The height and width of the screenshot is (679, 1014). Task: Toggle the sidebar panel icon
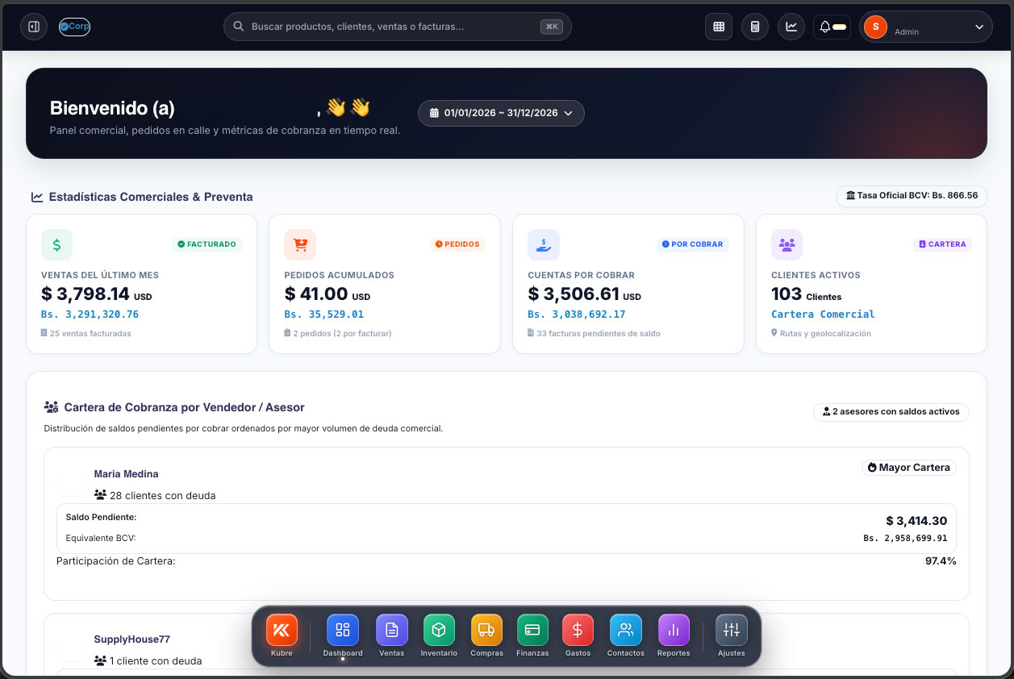click(x=34, y=27)
